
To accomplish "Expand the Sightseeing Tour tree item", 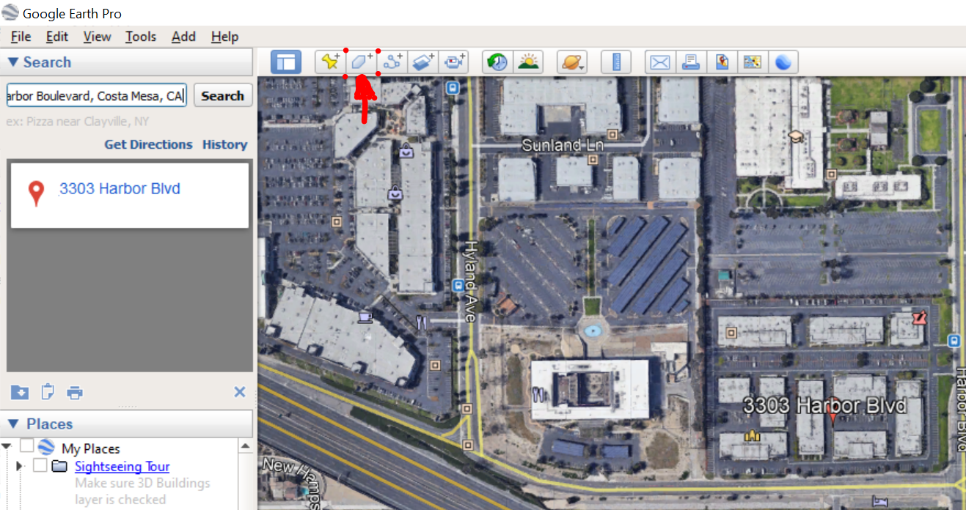I will 19,466.
